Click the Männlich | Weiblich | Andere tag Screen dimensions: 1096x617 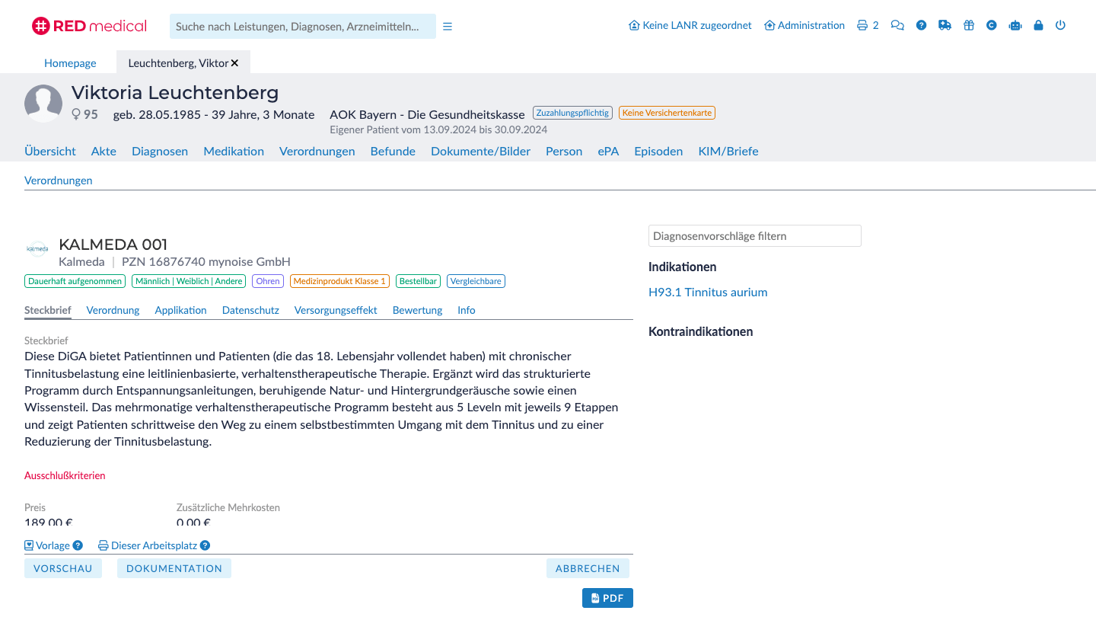[x=189, y=281]
